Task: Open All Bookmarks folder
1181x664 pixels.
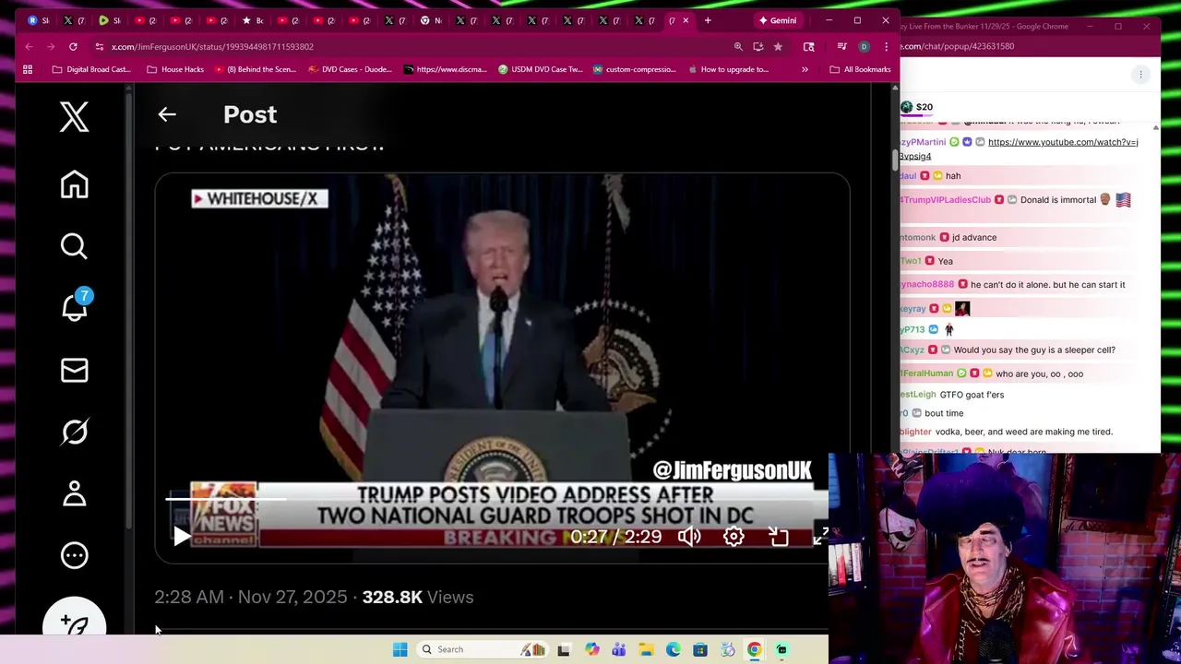Action: pyautogui.click(x=860, y=69)
